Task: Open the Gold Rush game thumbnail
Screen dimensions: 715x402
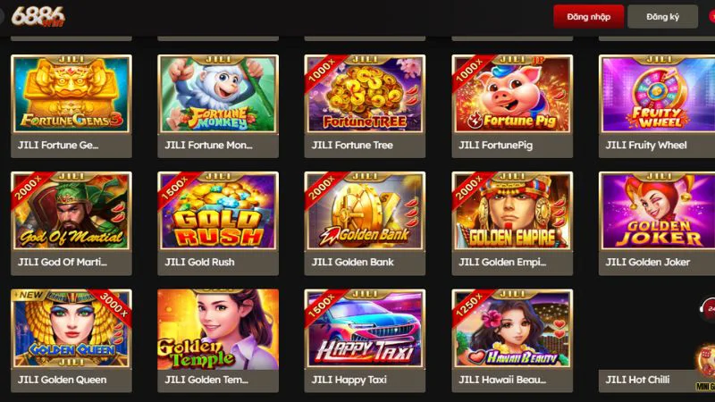Action: (x=218, y=211)
